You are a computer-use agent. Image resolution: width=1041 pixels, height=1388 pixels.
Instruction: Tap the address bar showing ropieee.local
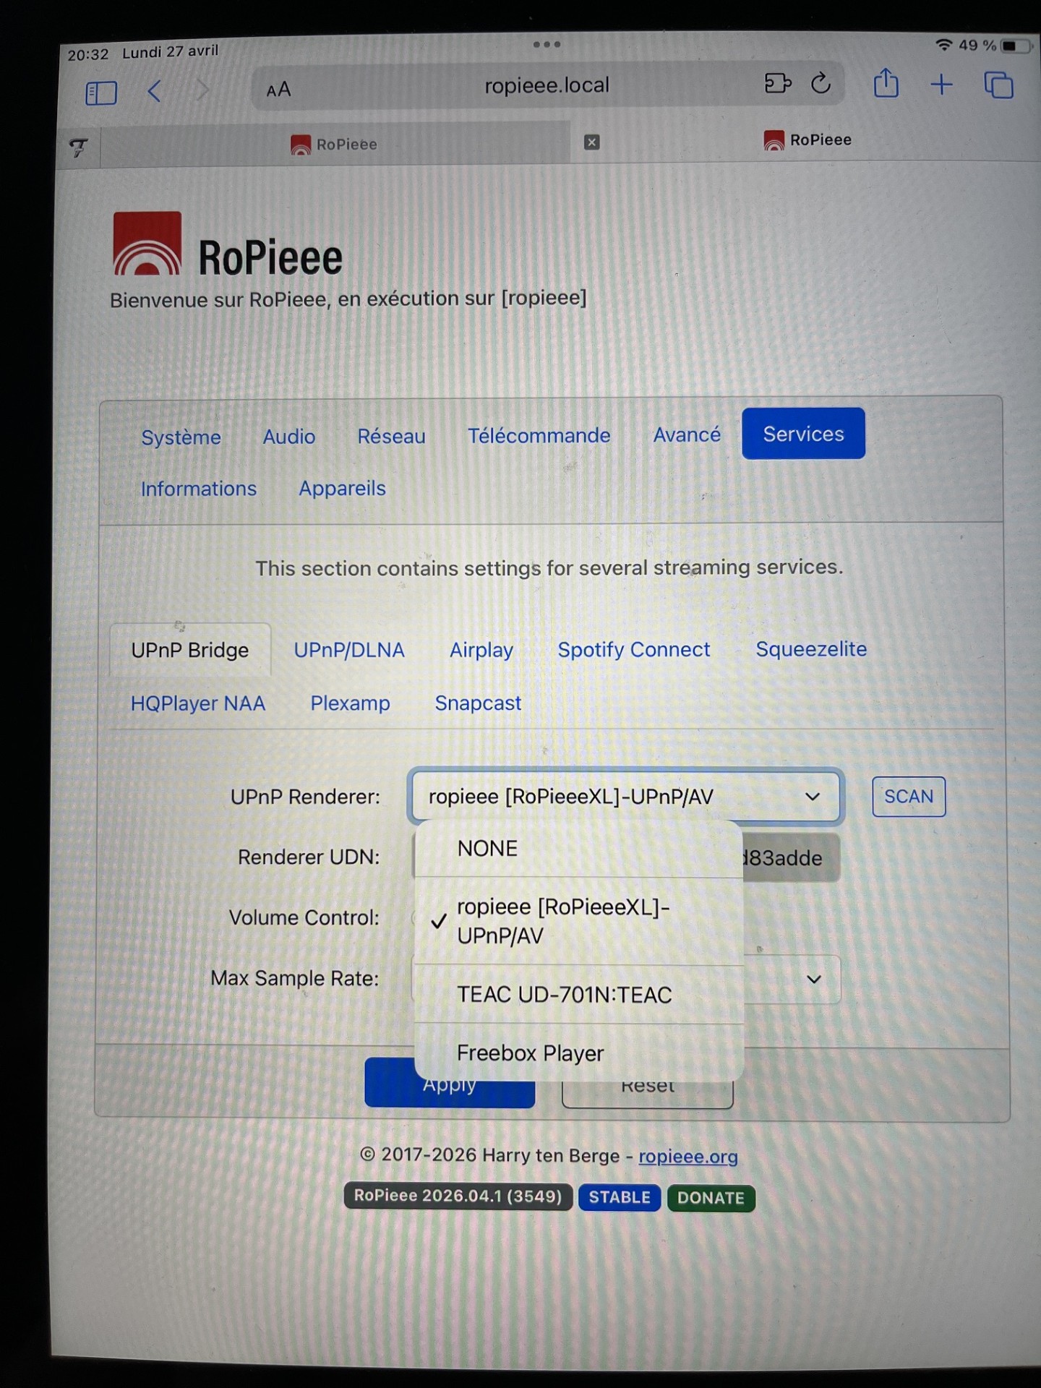[547, 85]
